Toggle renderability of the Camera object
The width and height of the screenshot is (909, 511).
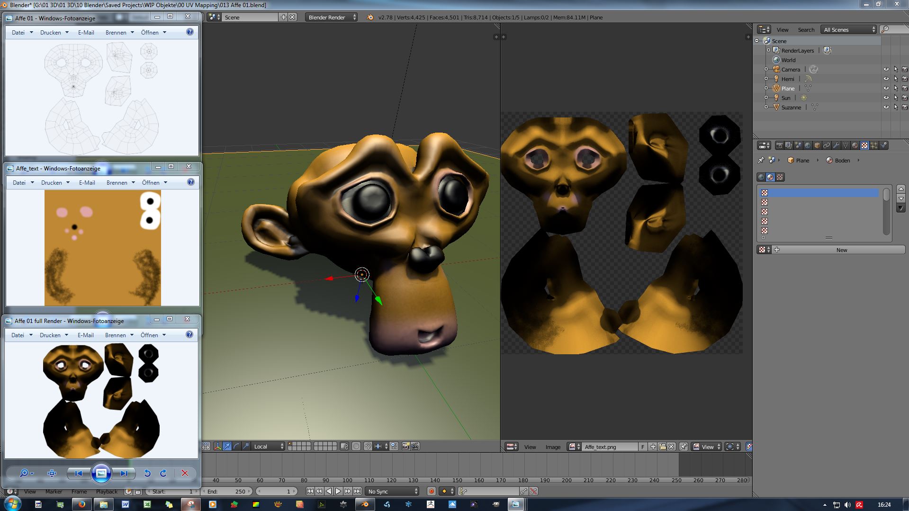[905, 69]
